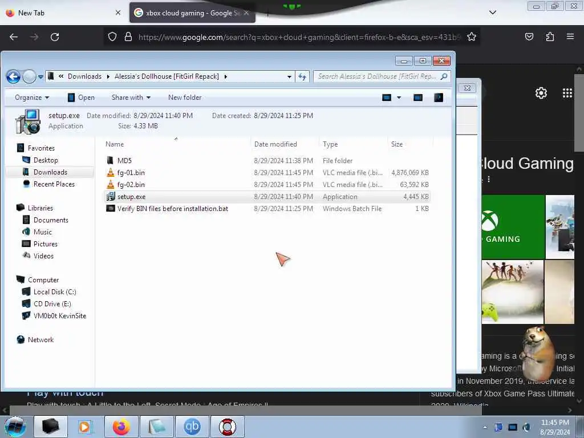Click the change view icon

(387, 98)
